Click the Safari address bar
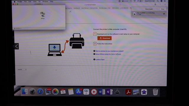This screenshot has width=189, height=106. tap(90, 5)
